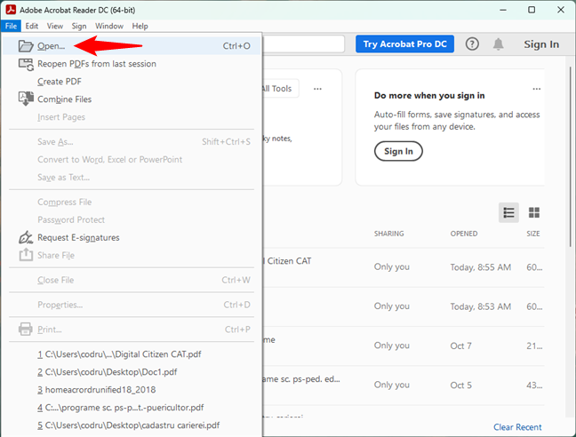This screenshot has width=576, height=437.
Task: Open the notifications bell icon
Action: point(498,44)
